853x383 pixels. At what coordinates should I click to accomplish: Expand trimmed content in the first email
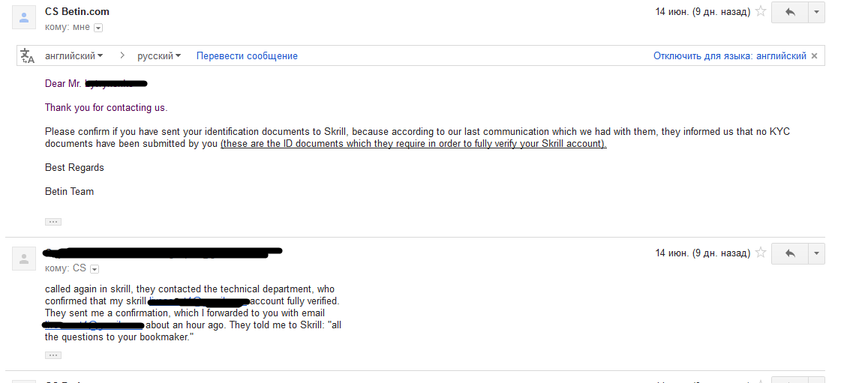click(53, 222)
